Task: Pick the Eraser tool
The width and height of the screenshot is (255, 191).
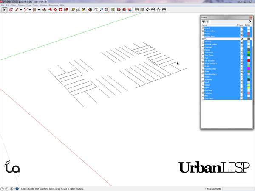Action: pos(11,9)
